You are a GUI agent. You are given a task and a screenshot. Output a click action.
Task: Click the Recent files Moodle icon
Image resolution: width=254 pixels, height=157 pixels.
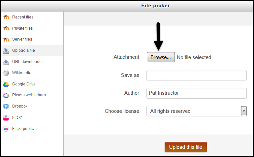(x=6, y=17)
